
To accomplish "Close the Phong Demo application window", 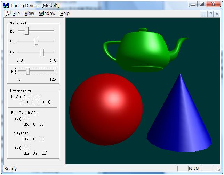I will [213, 4].
